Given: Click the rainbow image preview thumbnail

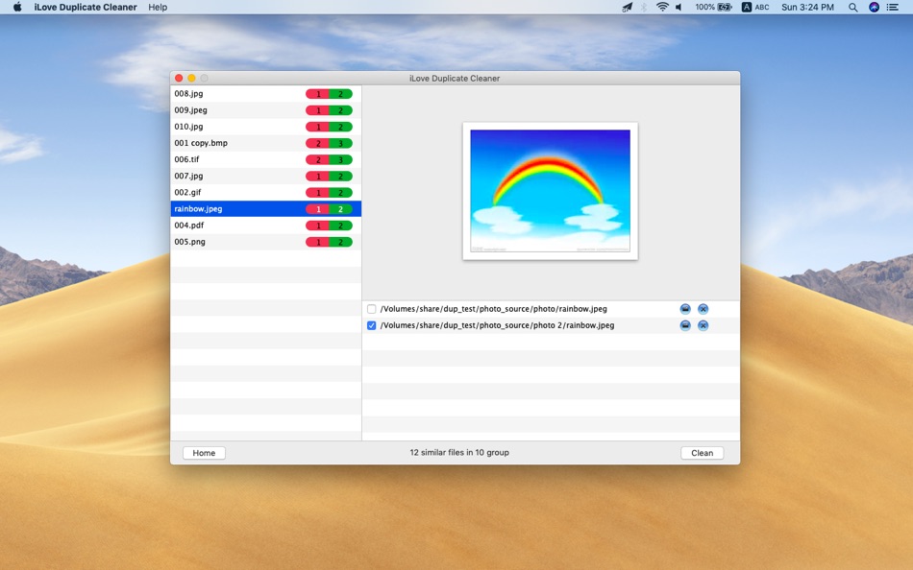Looking at the screenshot, I should [x=551, y=191].
